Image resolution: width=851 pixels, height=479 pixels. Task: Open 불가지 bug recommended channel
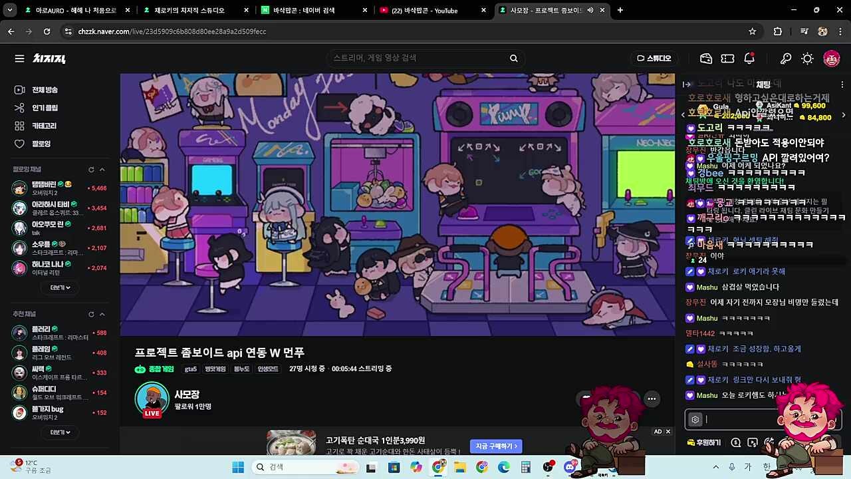coord(60,412)
